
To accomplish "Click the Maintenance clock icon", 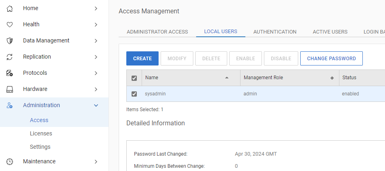I will click(10, 161).
